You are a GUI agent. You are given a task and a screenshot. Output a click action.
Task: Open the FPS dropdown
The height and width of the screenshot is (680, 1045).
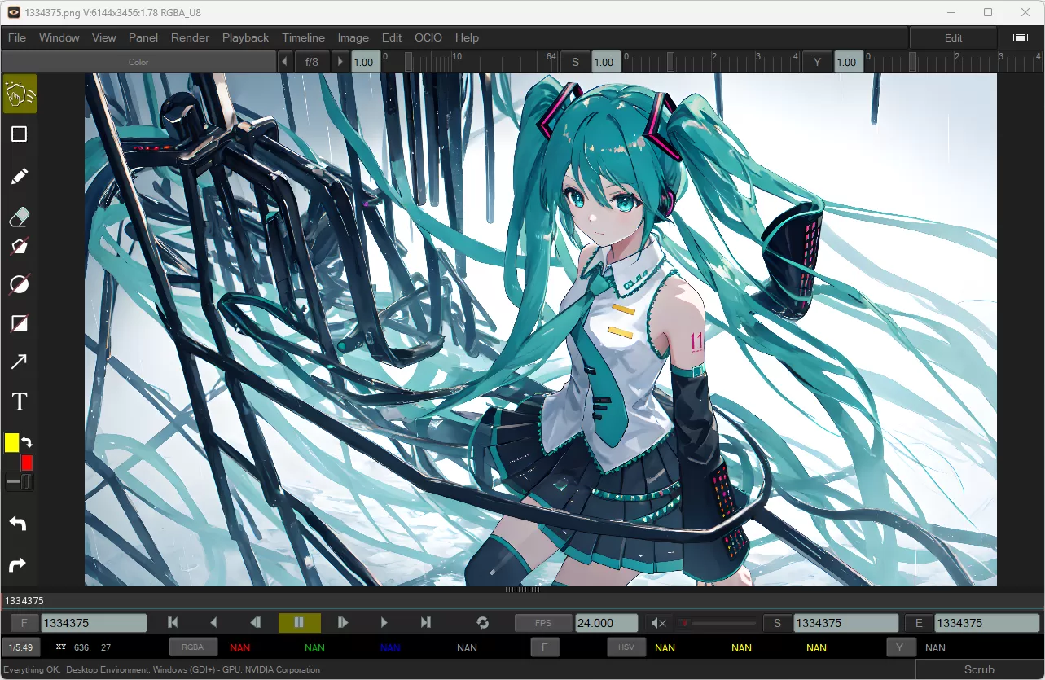(x=542, y=622)
